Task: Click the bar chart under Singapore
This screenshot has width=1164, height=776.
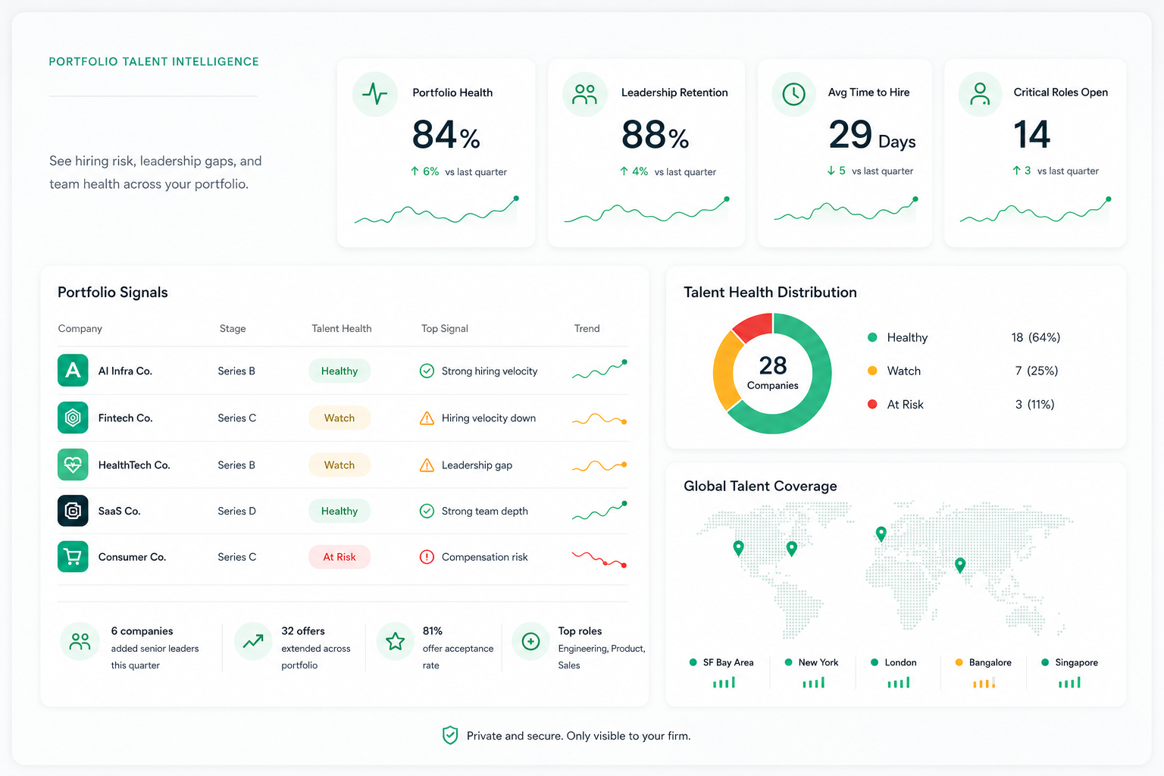Action: [1069, 683]
